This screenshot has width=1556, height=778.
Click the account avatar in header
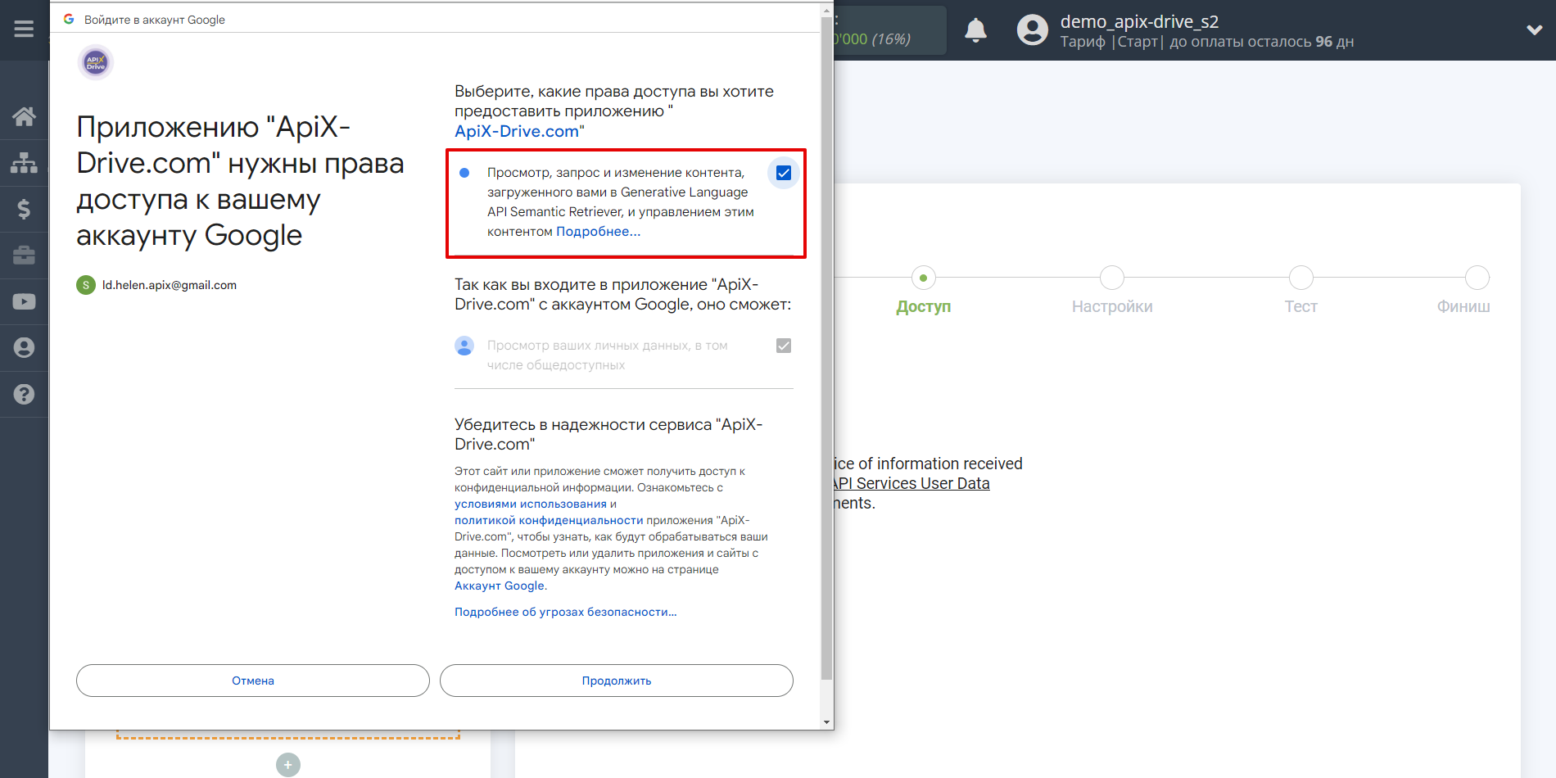1032,30
